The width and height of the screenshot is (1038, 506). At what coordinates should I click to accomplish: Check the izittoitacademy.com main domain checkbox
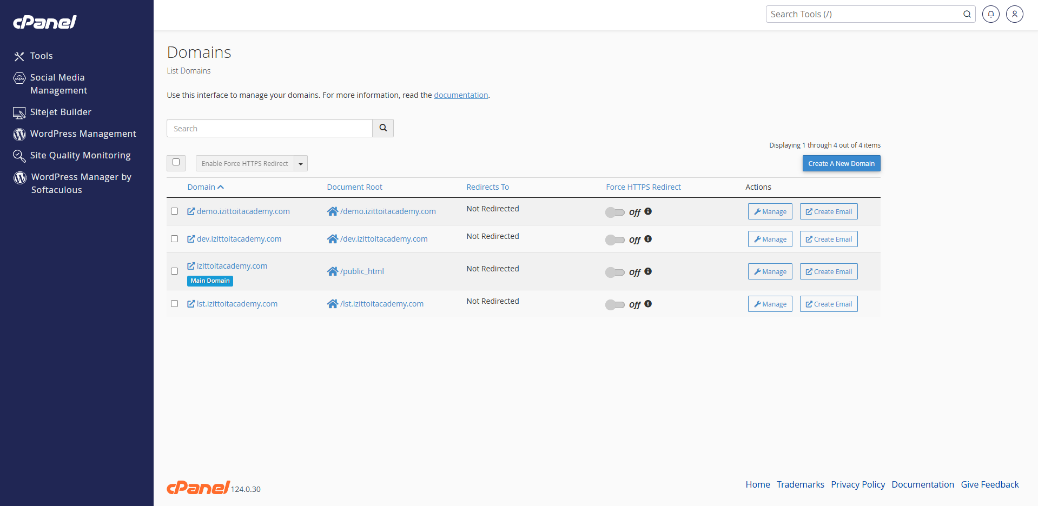click(174, 271)
